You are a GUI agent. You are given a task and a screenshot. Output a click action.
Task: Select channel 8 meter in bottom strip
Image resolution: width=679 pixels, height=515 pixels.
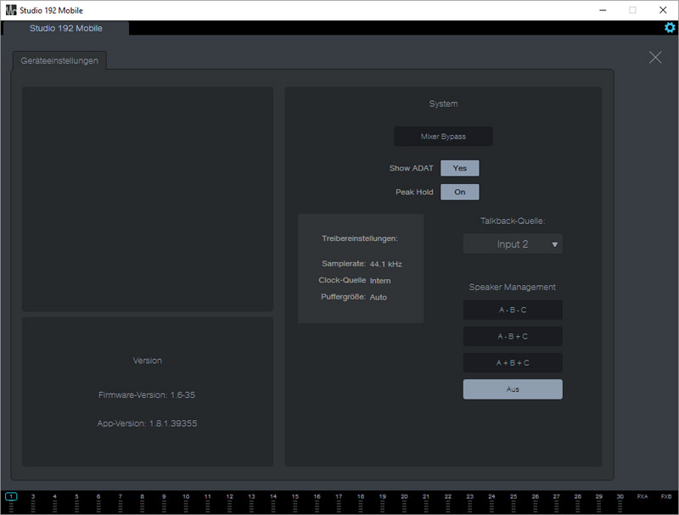click(x=143, y=501)
